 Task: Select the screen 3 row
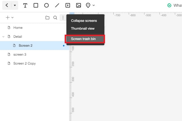tap(35, 54)
